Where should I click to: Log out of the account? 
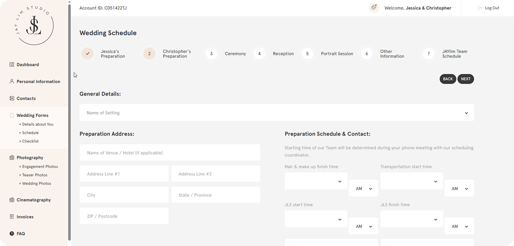click(x=489, y=8)
